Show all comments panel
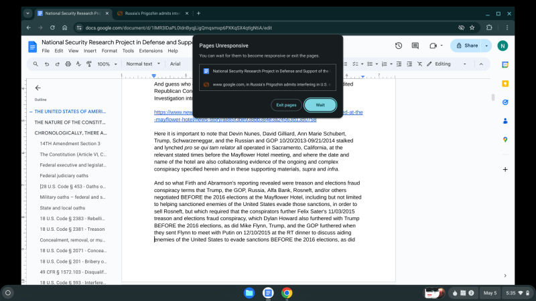 [415, 45]
